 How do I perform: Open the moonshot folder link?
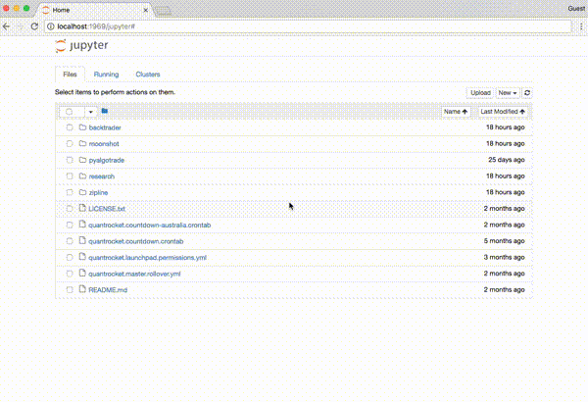104,144
